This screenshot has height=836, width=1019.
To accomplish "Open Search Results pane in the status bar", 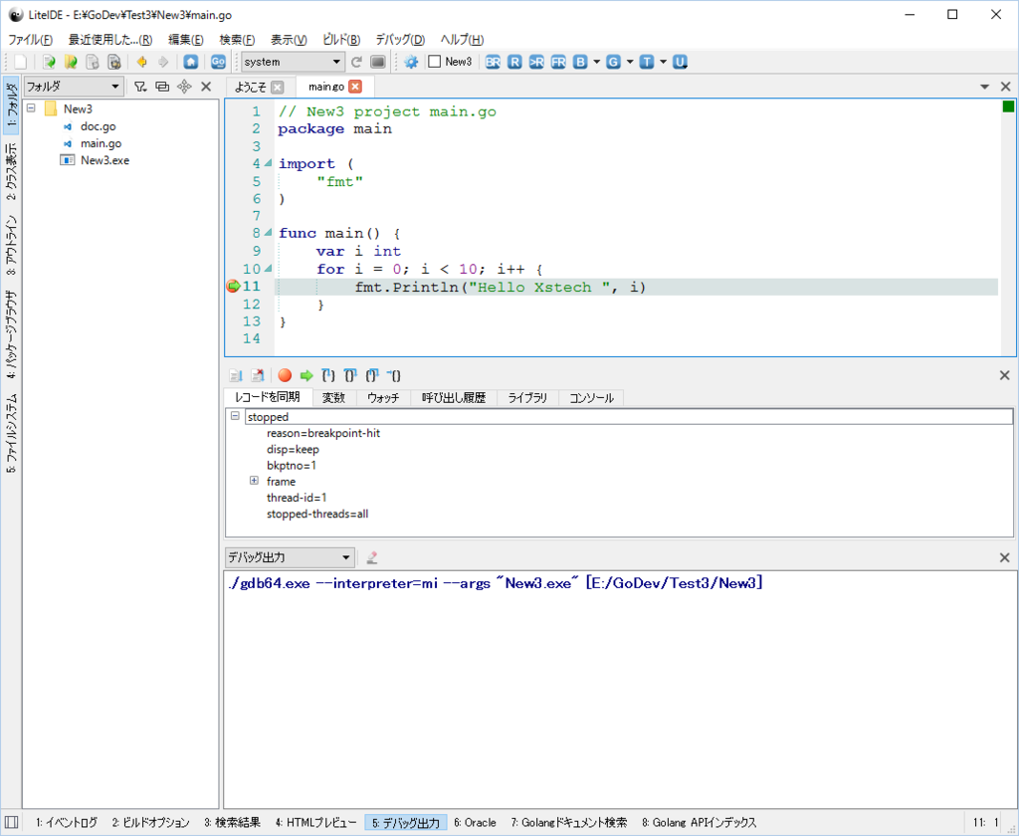I will click(x=232, y=822).
